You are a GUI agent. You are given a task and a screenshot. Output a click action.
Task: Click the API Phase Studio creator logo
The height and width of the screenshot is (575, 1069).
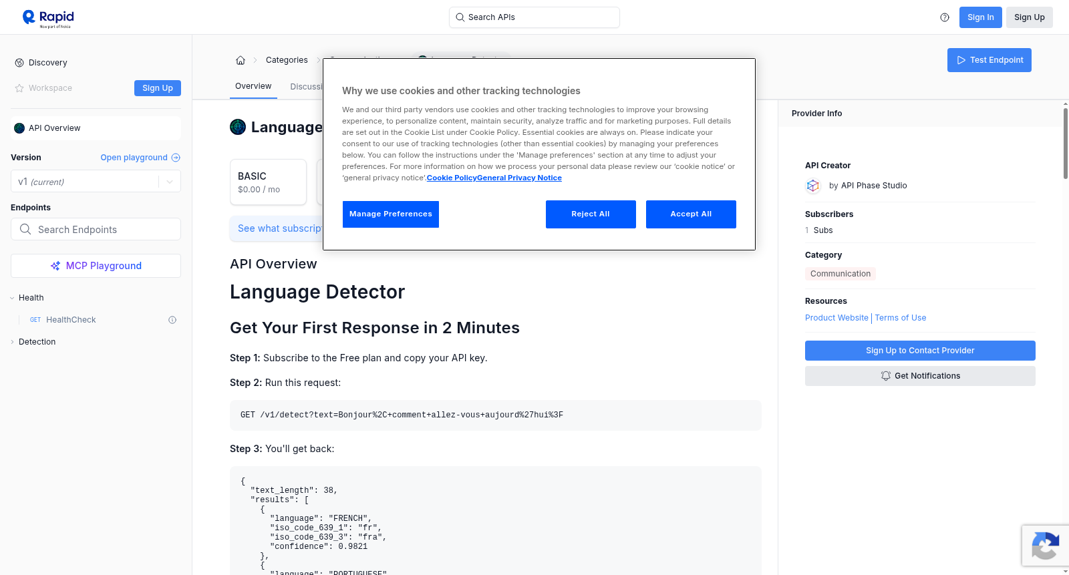(813, 186)
